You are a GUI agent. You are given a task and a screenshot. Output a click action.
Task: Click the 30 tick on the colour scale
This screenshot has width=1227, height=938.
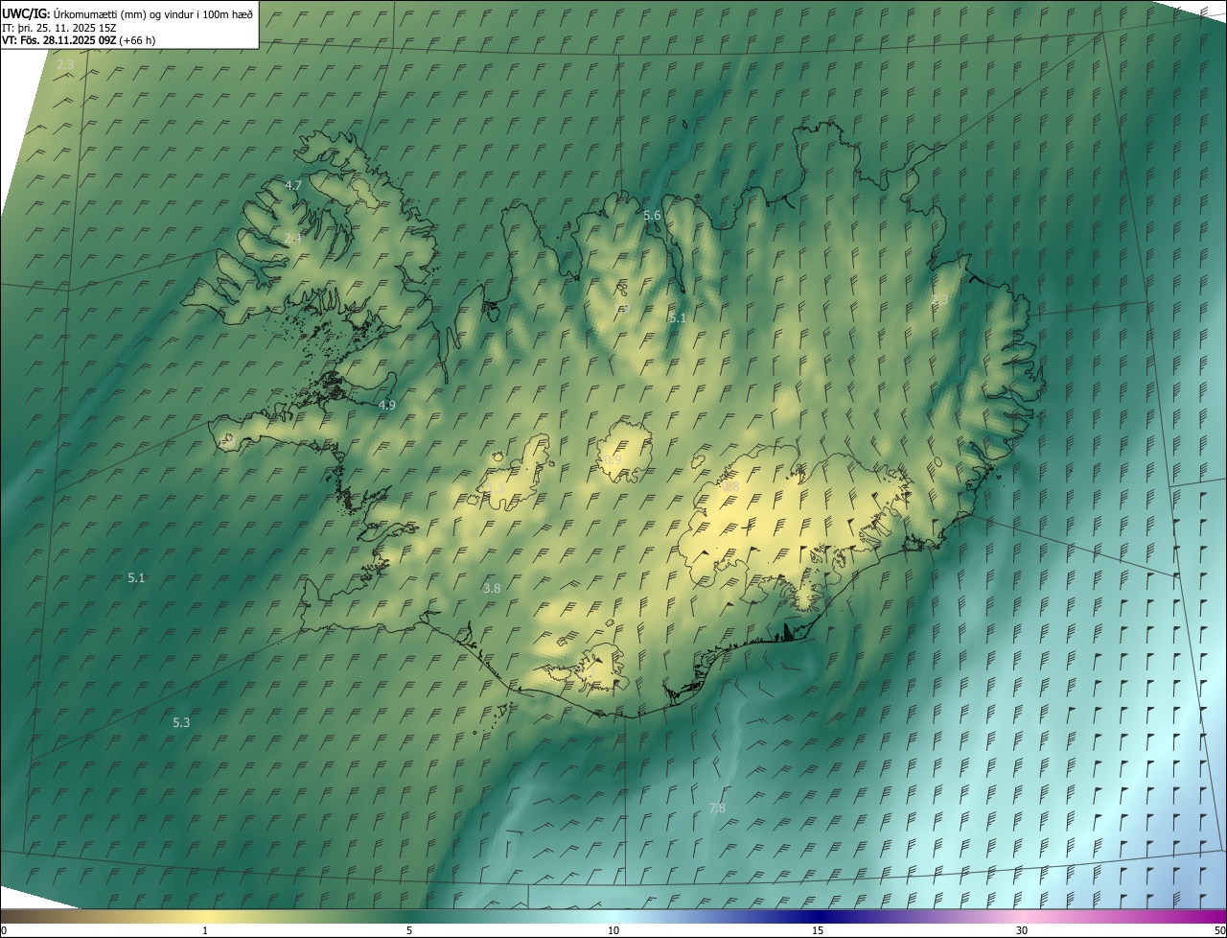(x=1022, y=930)
